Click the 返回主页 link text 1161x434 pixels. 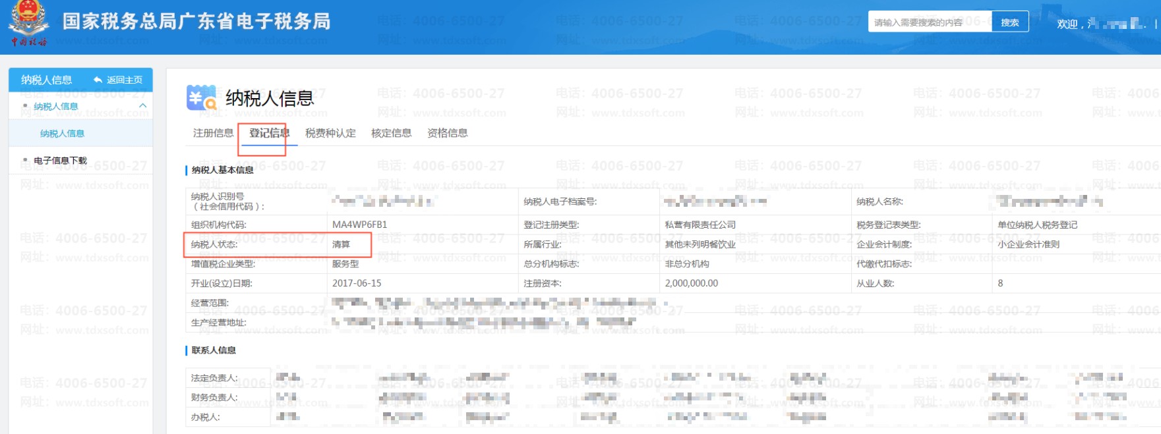(125, 80)
